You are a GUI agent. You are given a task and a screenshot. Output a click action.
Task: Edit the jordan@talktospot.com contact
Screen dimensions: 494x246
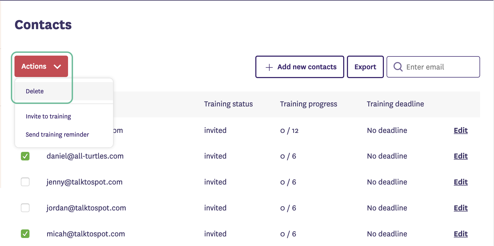click(x=461, y=208)
